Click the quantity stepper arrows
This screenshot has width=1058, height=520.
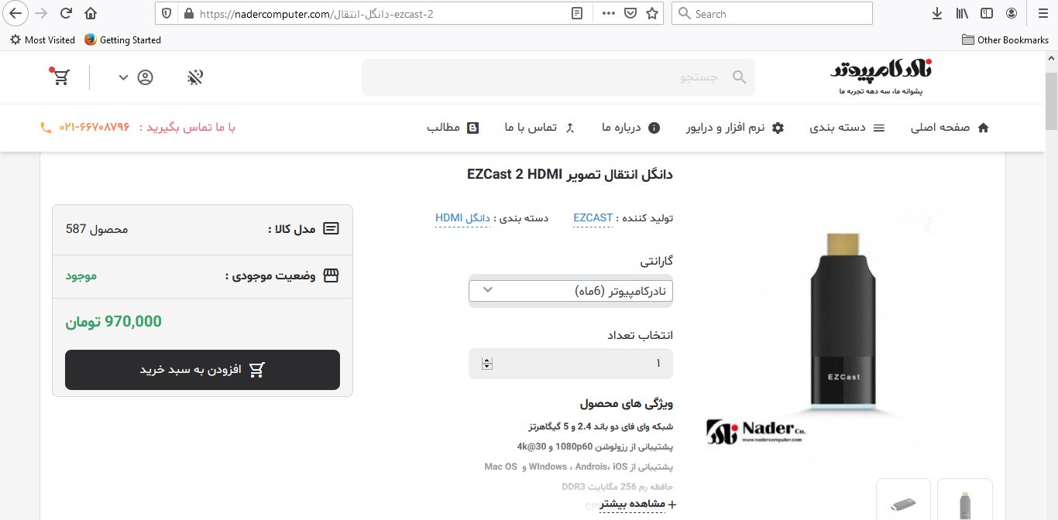pyautogui.click(x=487, y=364)
